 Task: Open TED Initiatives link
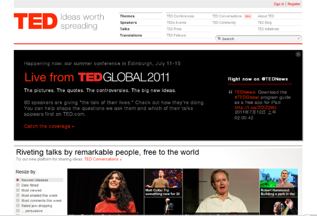click(268, 29)
